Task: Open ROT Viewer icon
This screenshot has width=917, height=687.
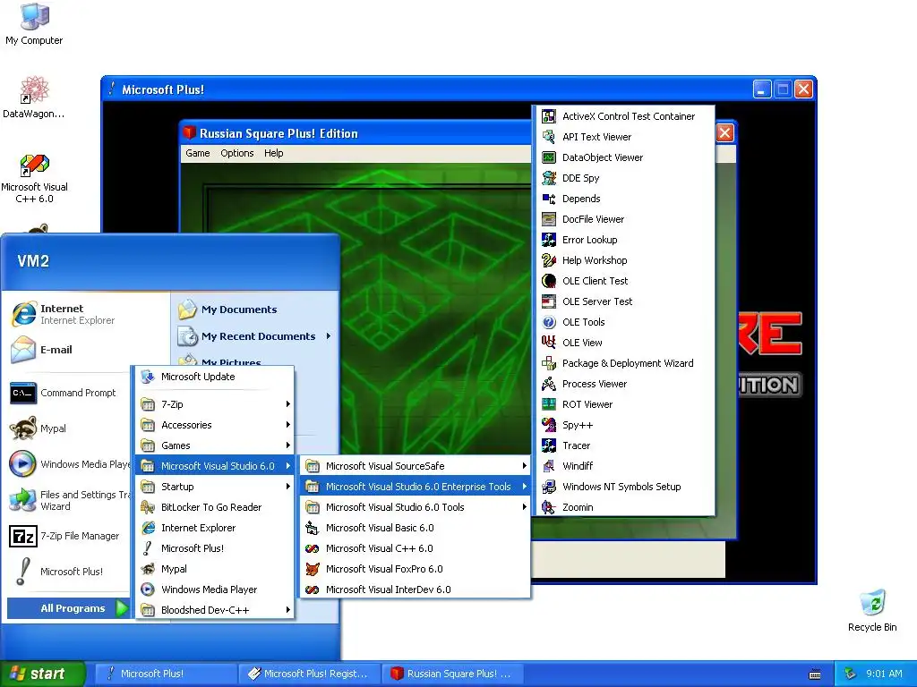Action: [549, 404]
